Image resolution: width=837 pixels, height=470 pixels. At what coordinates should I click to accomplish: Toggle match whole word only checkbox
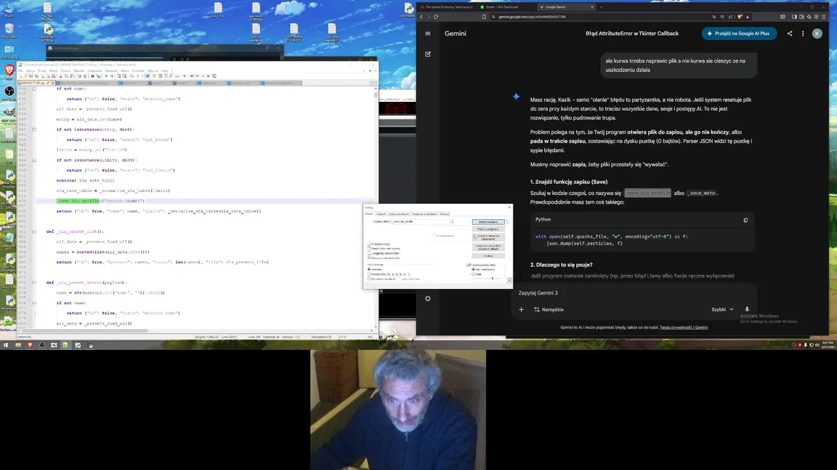(369, 249)
